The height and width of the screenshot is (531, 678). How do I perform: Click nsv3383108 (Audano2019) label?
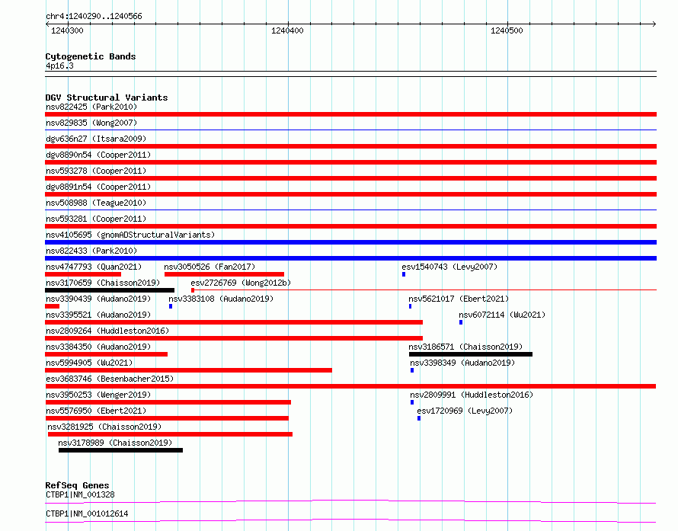(x=221, y=299)
